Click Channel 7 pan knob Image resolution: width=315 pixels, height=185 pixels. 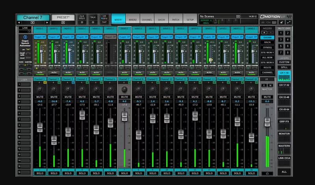pos(124,89)
